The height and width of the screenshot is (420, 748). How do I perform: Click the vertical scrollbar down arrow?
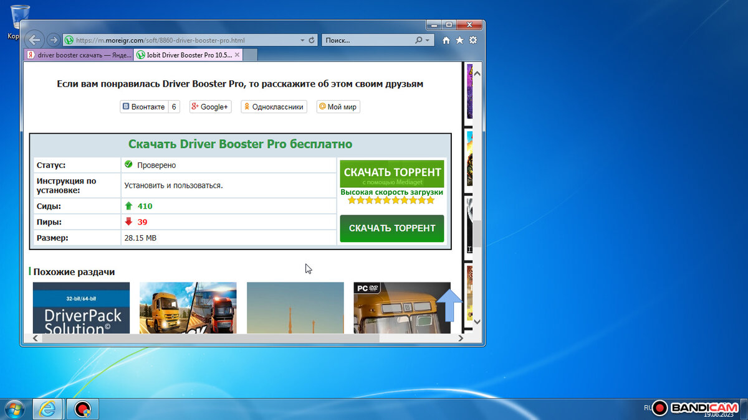point(477,322)
